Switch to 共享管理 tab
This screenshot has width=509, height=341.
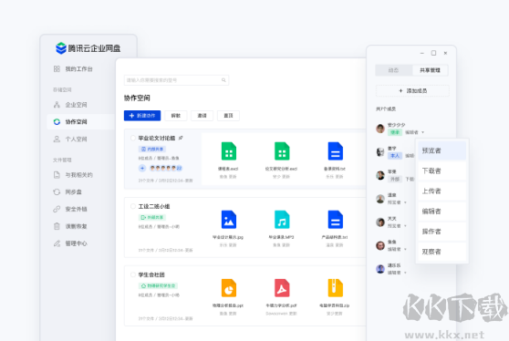430,70
